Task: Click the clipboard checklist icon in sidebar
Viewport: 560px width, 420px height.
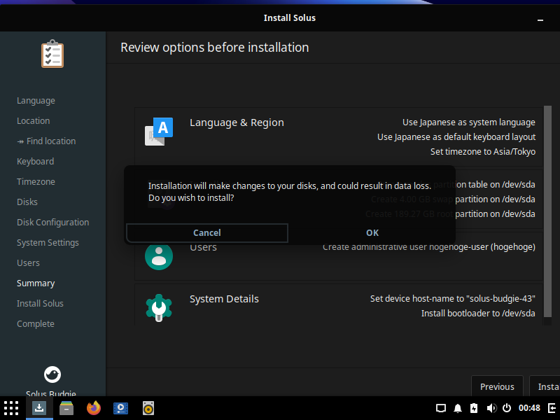Action: click(x=52, y=54)
